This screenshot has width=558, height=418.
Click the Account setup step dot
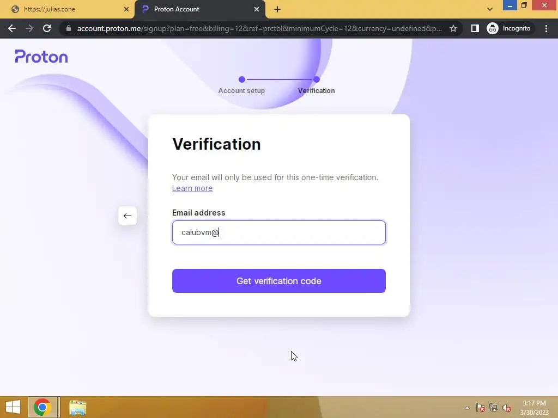click(x=242, y=79)
